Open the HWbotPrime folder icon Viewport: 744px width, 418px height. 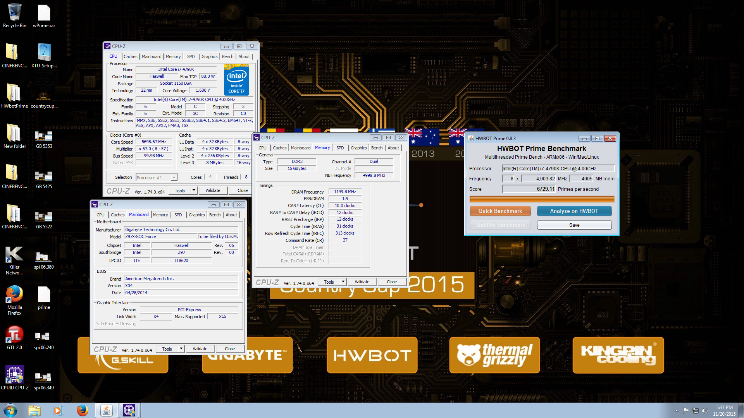click(x=14, y=96)
